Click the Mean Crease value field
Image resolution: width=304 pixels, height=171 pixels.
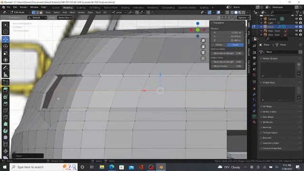point(227,66)
